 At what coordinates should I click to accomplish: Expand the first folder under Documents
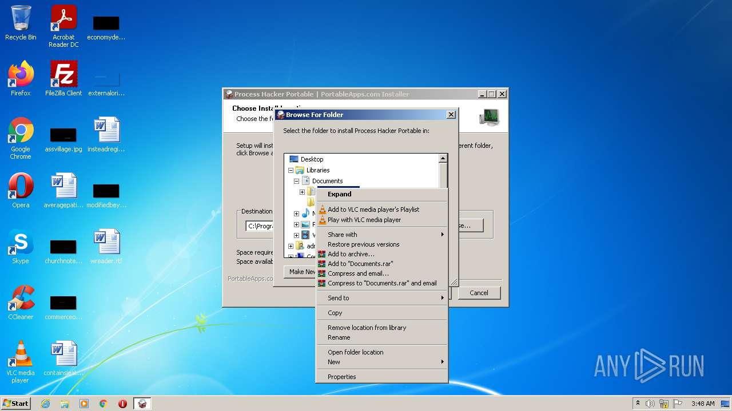pos(302,192)
